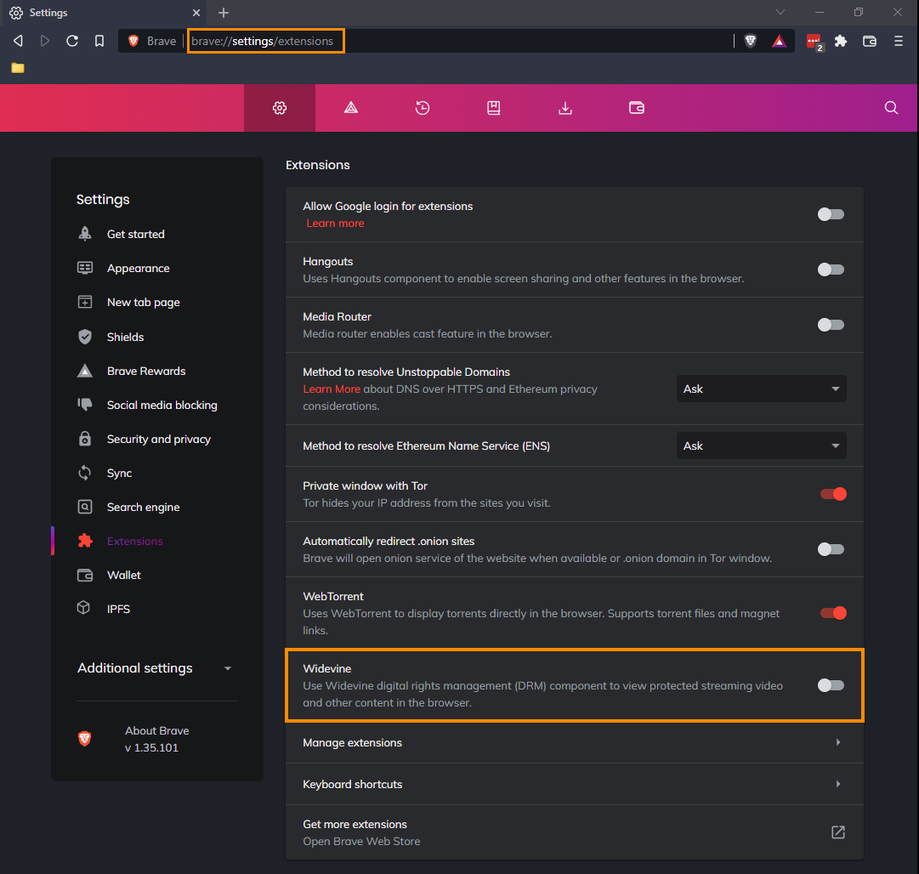Open Brave Rewards triangle icon in address bar
919x874 pixels.
click(x=779, y=41)
